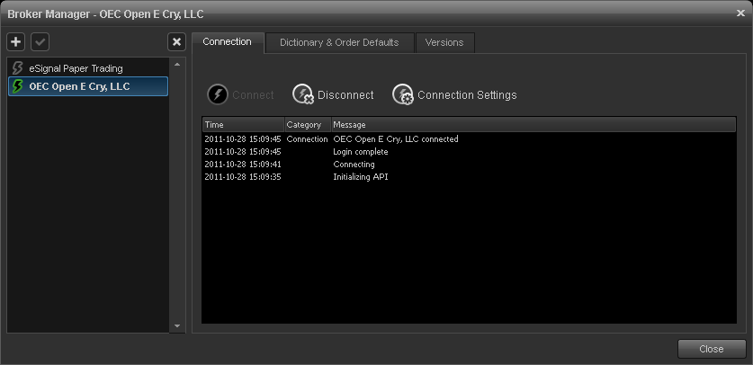Click the greyed Connect label
The width and height of the screenshot is (753, 365).
click(x=253, y=95)
